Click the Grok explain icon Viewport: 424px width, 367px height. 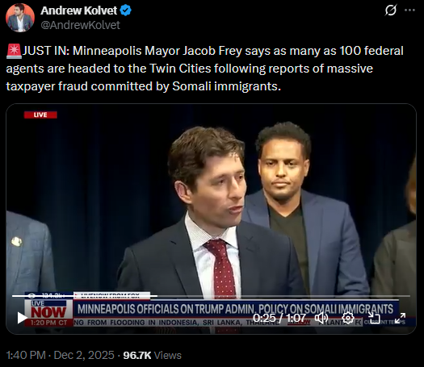coord(391,10)
